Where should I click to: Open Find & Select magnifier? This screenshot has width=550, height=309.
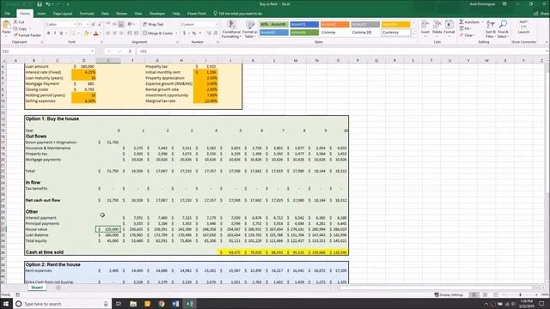tap(503, 29)
